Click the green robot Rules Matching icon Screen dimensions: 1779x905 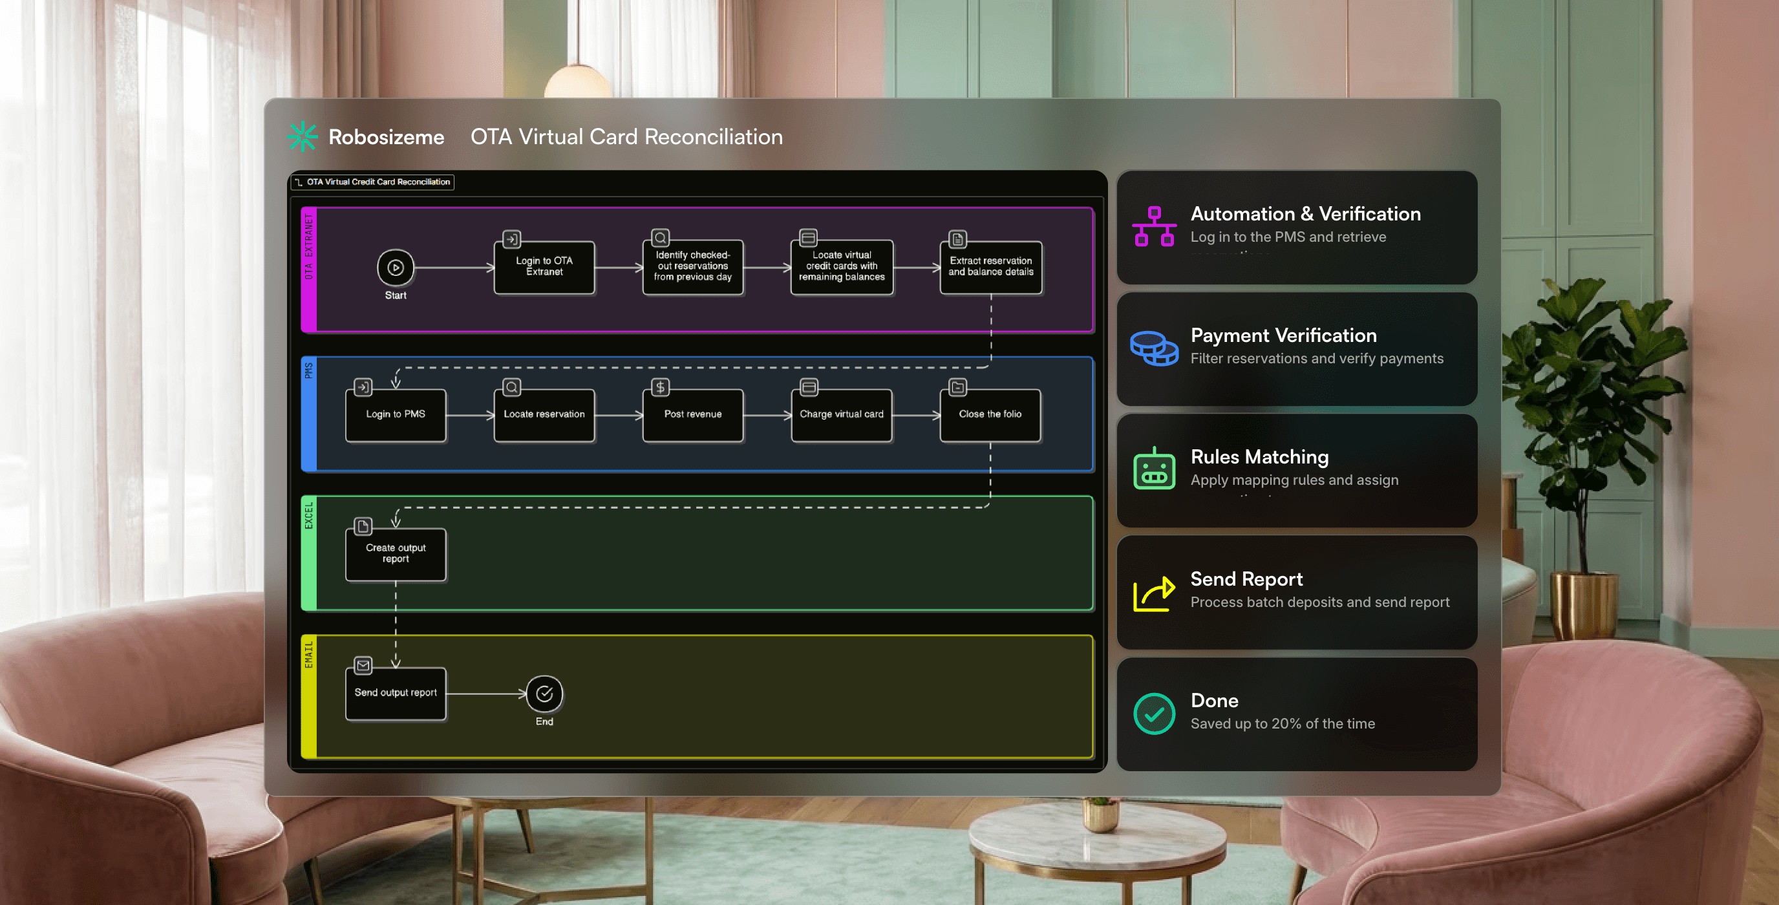point(1153,469)
